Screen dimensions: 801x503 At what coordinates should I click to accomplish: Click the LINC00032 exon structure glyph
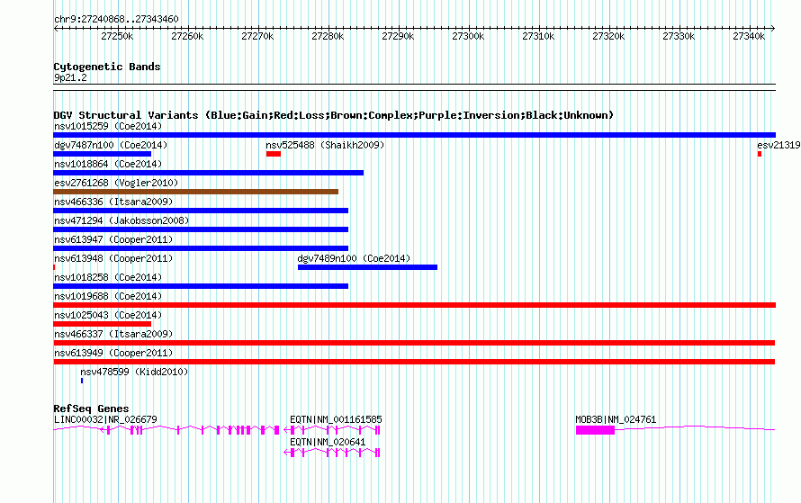[166, 430]
